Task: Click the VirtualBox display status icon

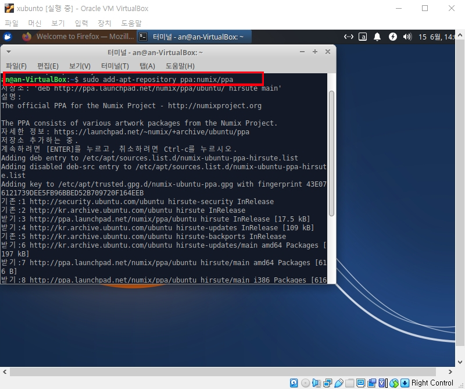Action: click(360, 383)
